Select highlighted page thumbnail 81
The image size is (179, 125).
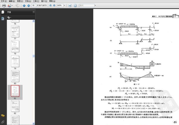coord(15,91)
